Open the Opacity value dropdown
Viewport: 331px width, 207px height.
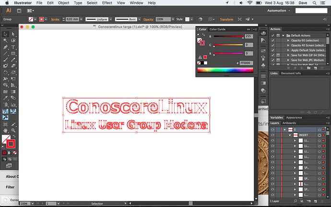pos(173,19)
